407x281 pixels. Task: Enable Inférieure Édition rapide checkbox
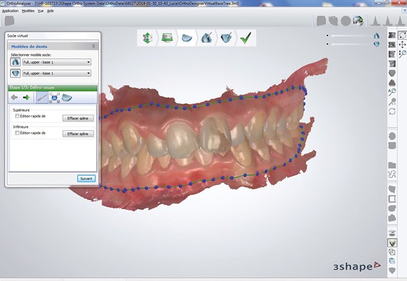tap(17, 133)
